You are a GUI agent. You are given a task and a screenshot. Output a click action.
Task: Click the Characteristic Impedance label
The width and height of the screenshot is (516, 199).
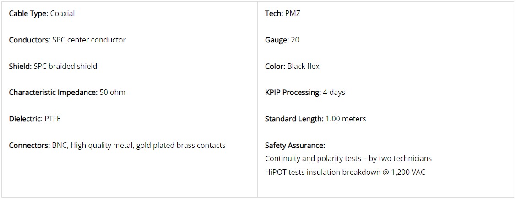point(53,93)
